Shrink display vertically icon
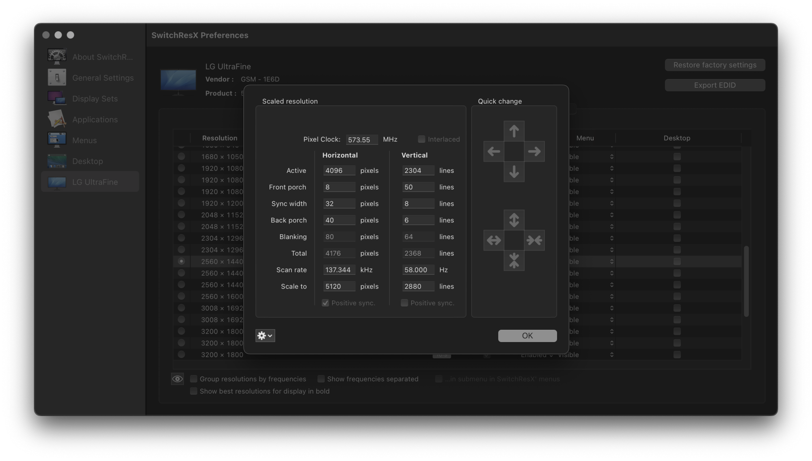Viewport: 812px width, 461px height. click(x=514, y=261)
